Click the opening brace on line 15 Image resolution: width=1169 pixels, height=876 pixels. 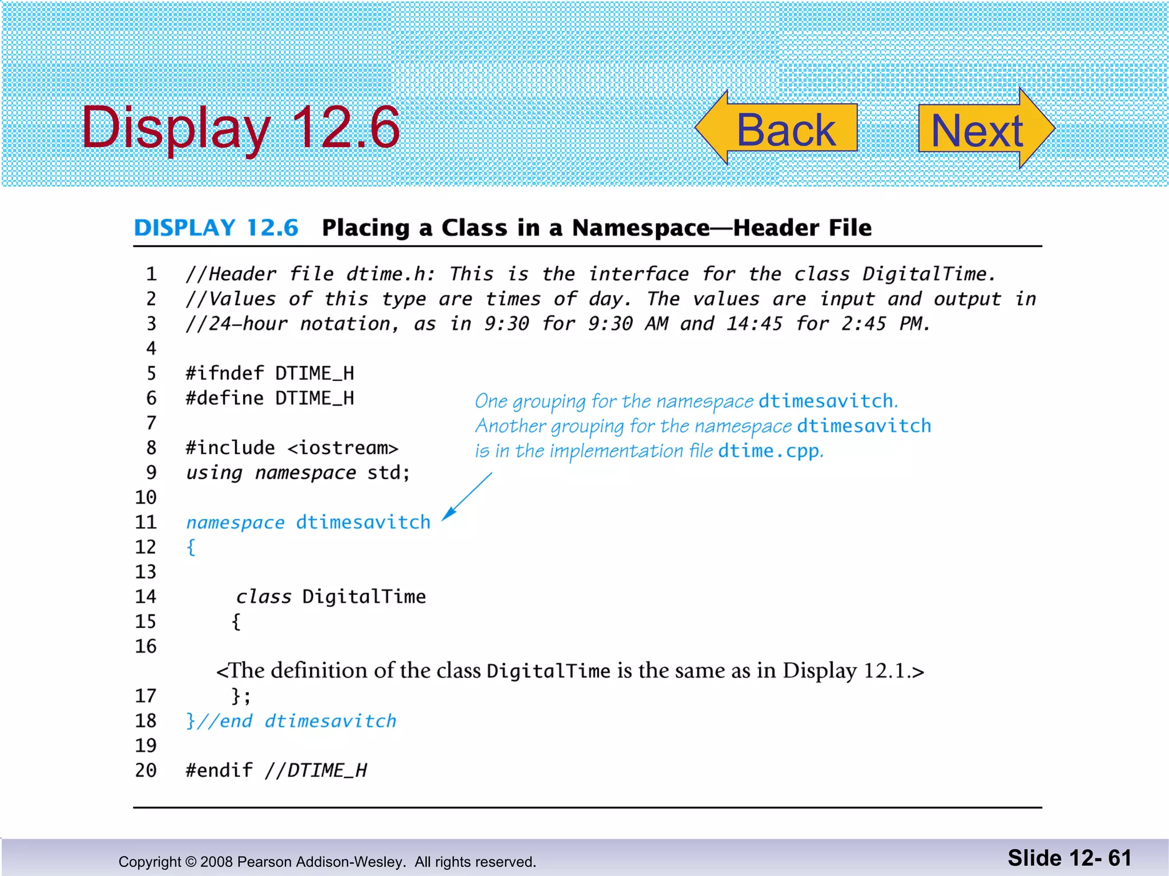[236, 622]
